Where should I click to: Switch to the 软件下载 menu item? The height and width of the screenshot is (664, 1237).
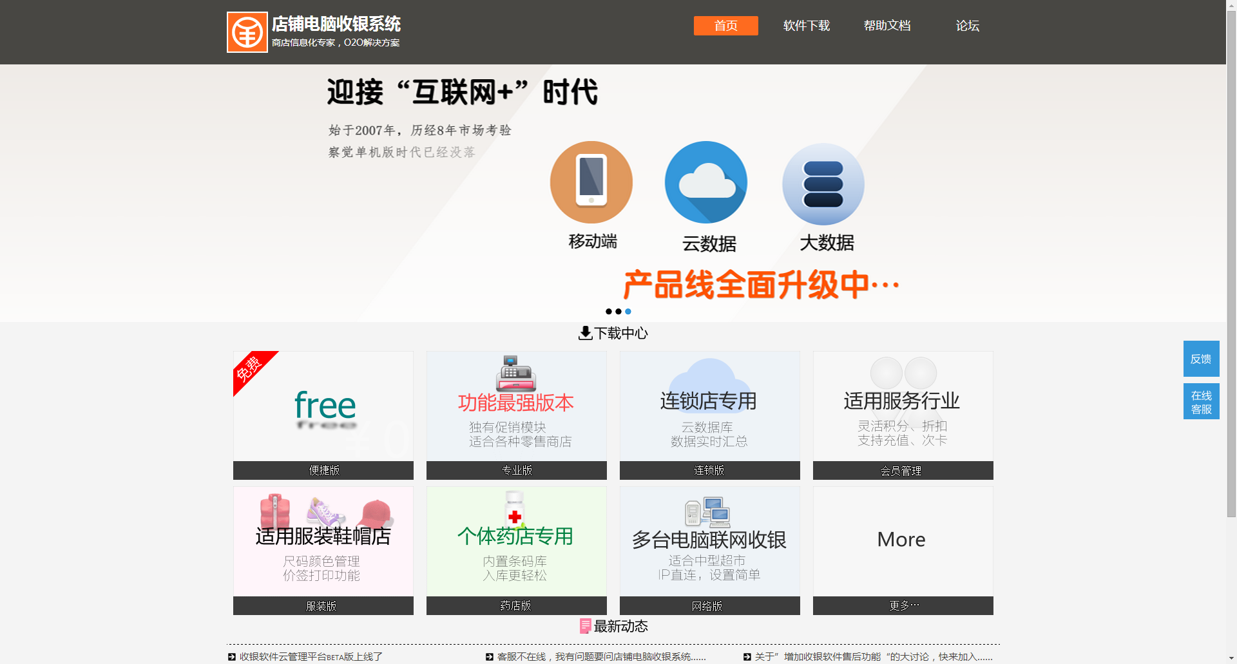(806, 26)
